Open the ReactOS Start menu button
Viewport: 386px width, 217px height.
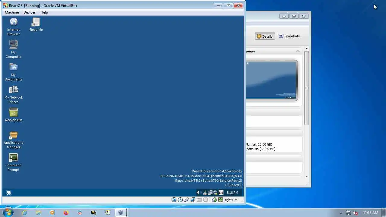[x=9, y=193]
